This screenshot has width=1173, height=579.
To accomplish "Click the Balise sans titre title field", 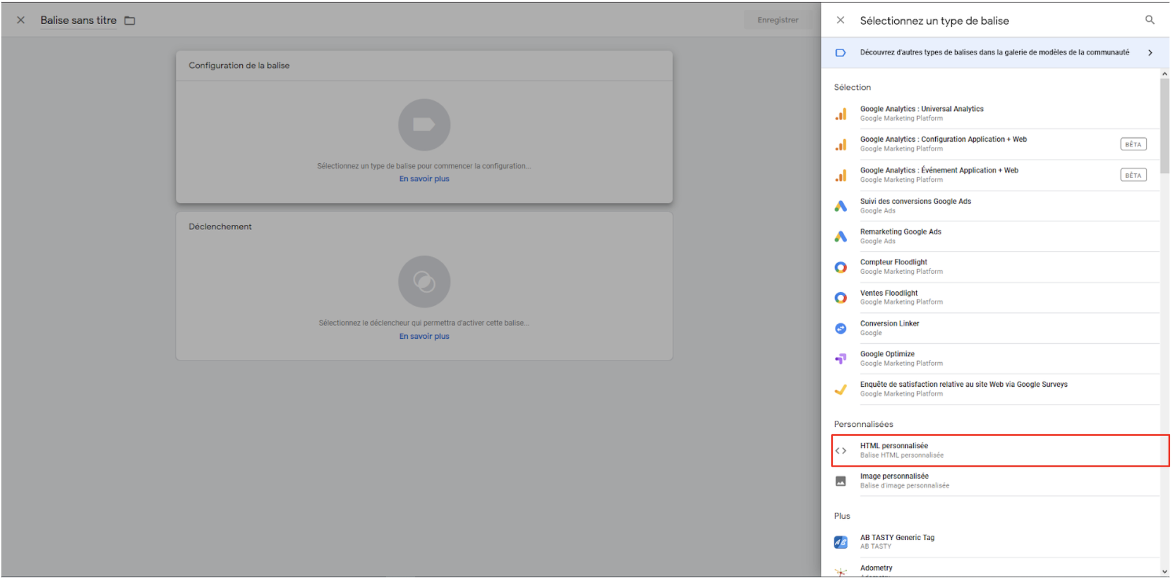I will coord(78,21).
